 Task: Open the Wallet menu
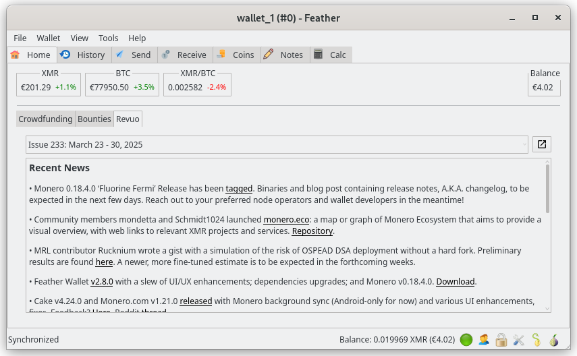(x=48, y=38)
